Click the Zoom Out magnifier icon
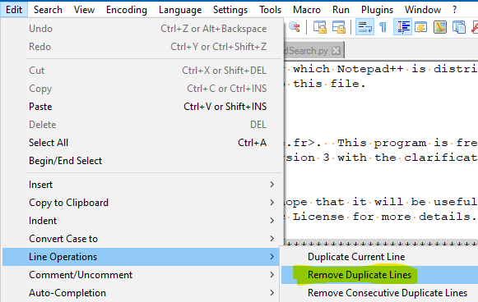 295,27
